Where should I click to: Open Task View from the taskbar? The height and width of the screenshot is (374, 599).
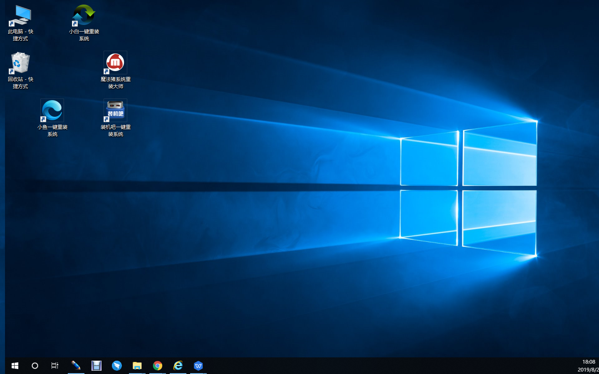[55, 366]
